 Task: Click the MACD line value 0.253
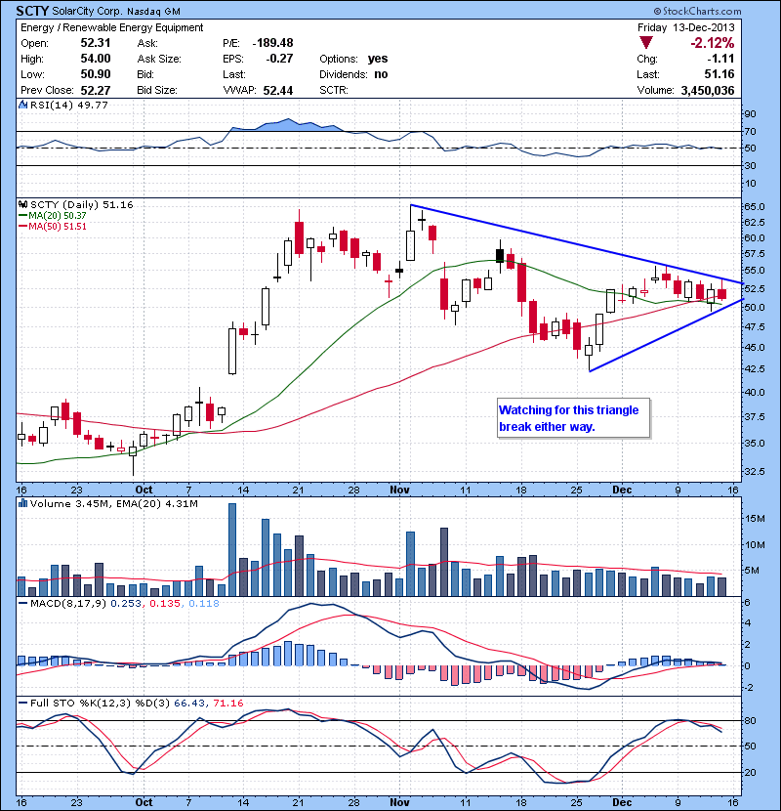(126, 604)
